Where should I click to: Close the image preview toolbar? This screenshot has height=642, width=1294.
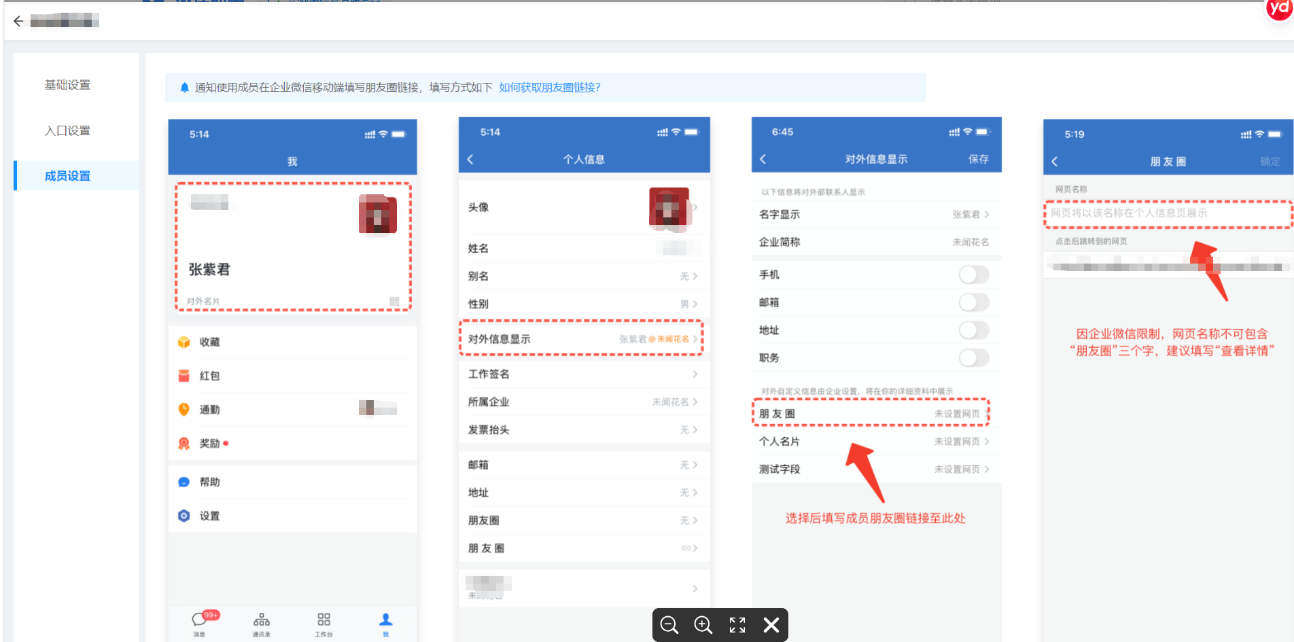tap(771, 625)
